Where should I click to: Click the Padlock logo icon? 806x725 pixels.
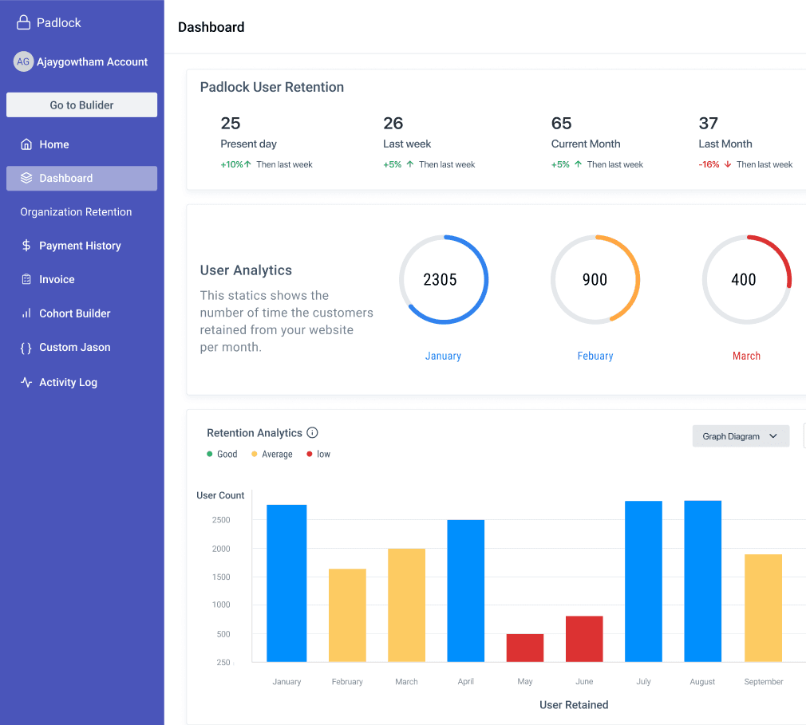[23, 23]
